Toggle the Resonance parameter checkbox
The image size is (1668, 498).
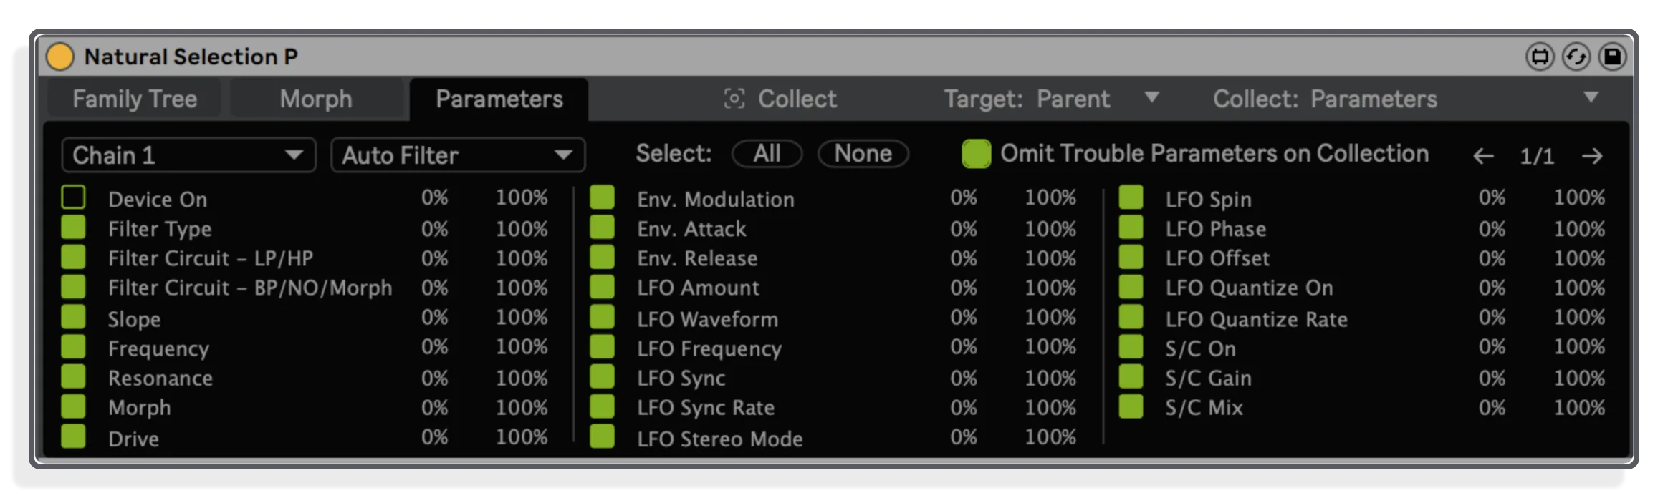point(73,376)
